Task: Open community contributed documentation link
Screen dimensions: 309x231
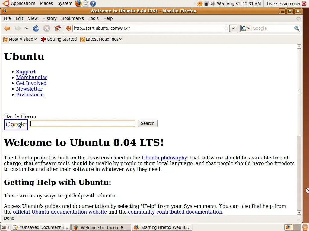Action: click(x=175, y=212)
